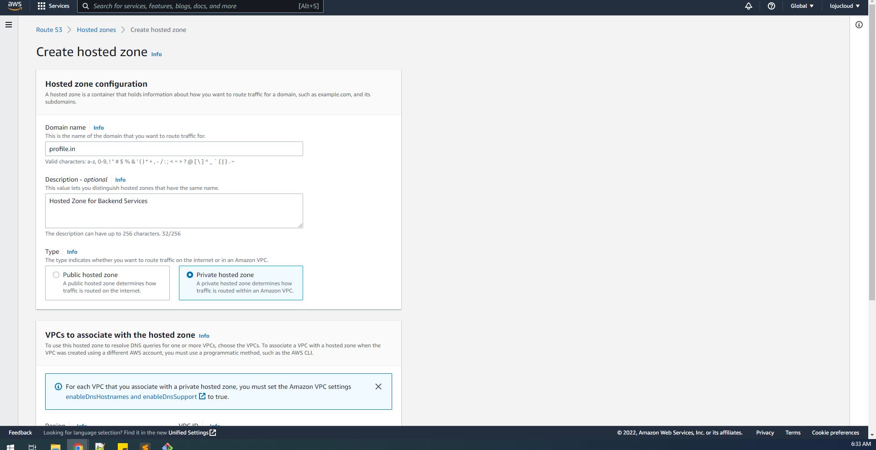This screenshot has height=450, width=876.
Task: Go to Route 53 breadcrumb
Action: click(49, 30)
